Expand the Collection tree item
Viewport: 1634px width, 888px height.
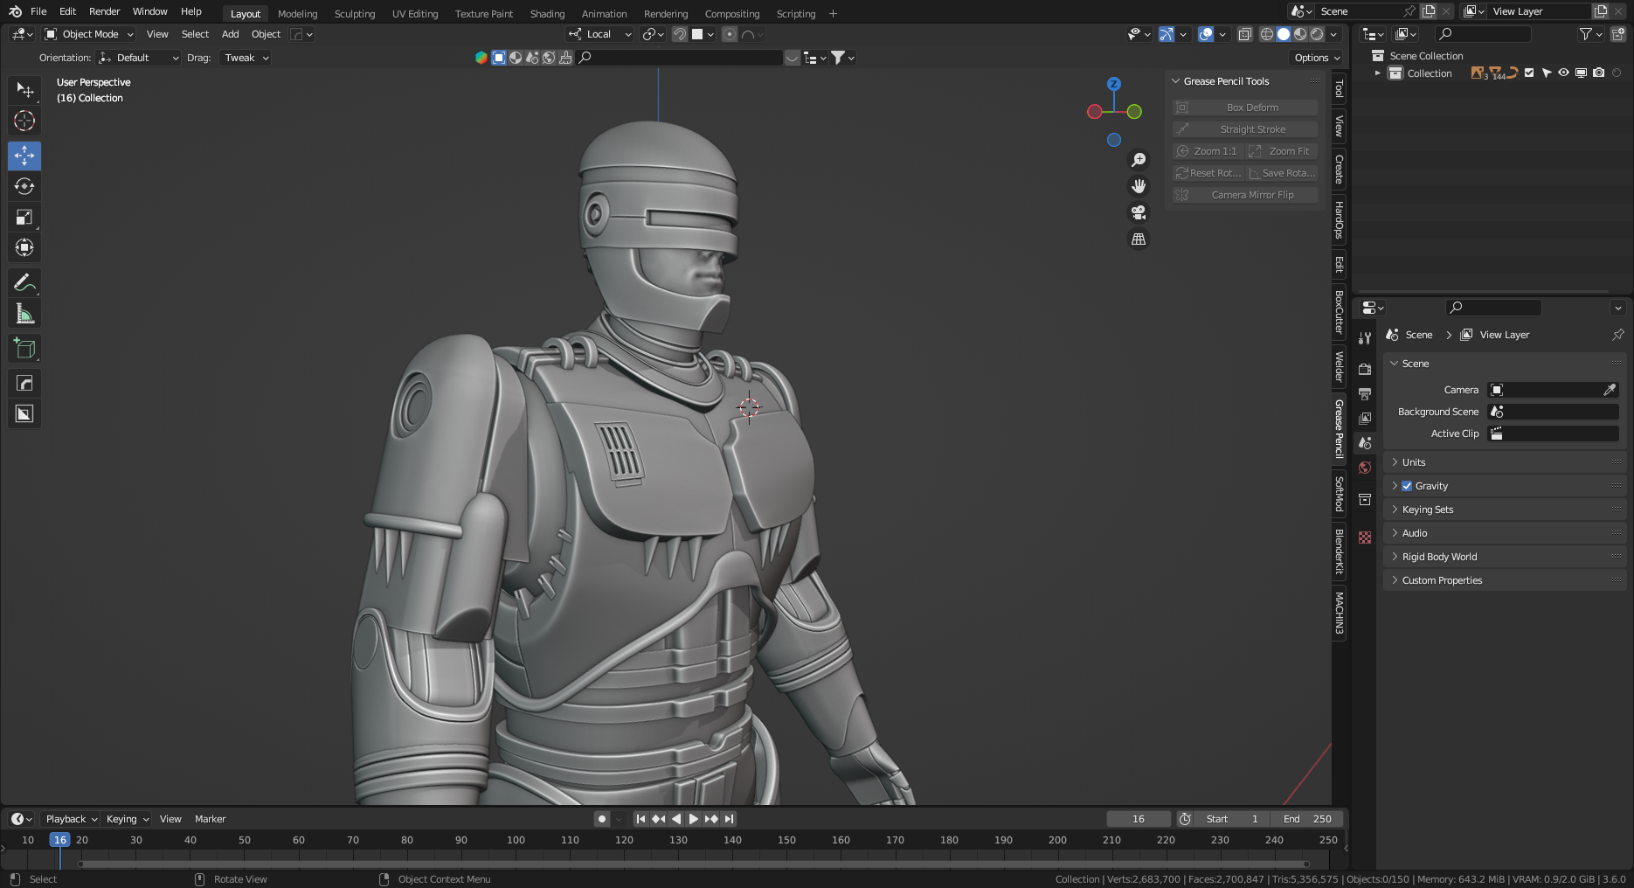(x=1377, y=73)
